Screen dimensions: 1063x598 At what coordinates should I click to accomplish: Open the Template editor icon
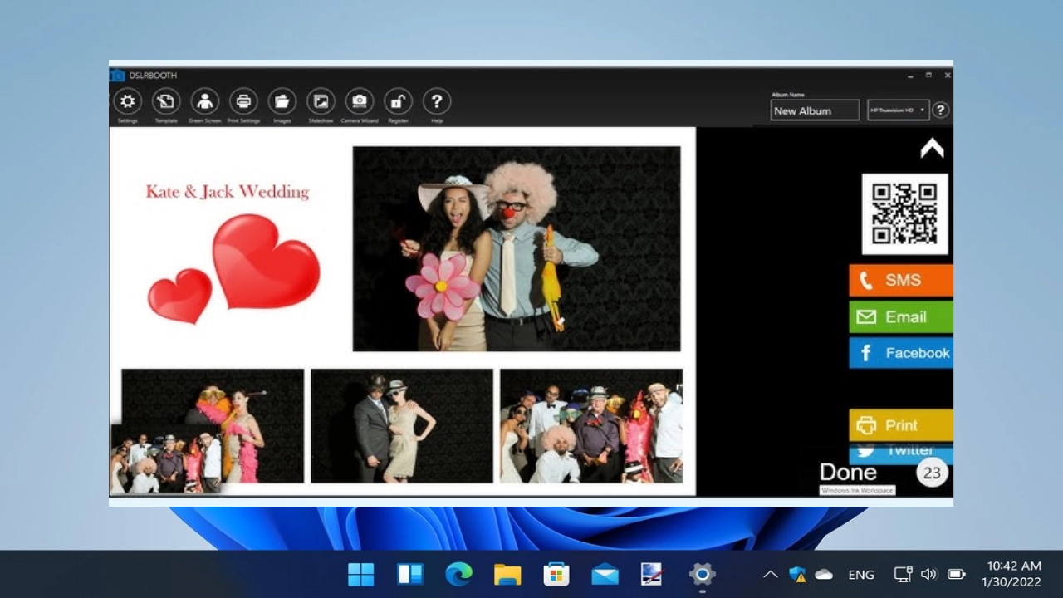tap(166, 101)
